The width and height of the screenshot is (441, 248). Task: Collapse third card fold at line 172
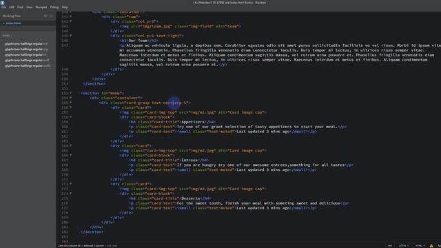click(70, 184)
